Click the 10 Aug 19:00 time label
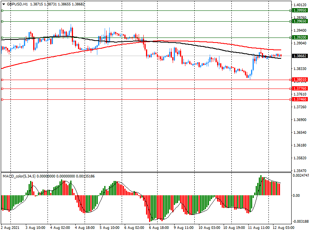The width and height of the screenshot is (309, 232). point(234,228)
